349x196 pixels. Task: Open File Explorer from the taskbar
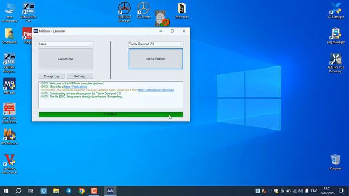click(56, 191)
